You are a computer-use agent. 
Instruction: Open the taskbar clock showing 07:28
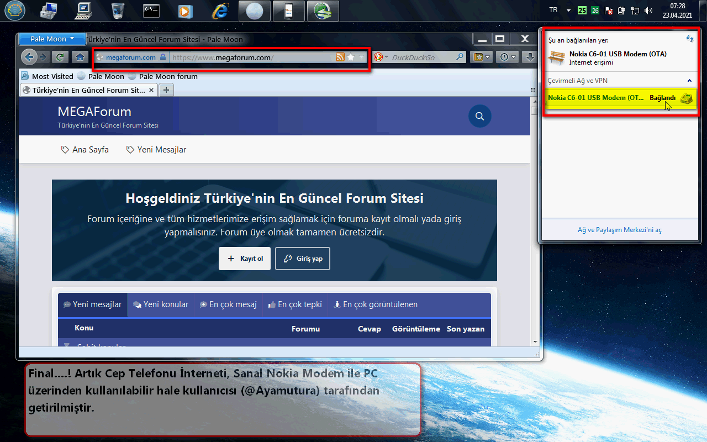[x=677, y=10]
